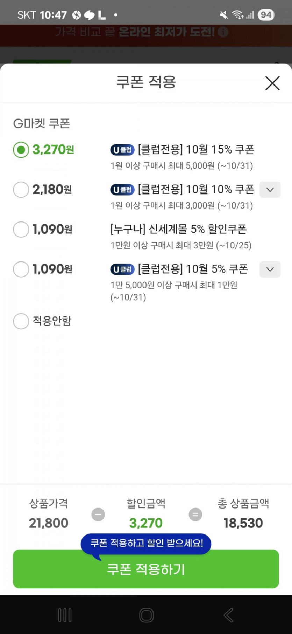Tap the U클럽 badge on 5% coupon
The width and height of the screenshot is (292, 634).
[122, 270]
